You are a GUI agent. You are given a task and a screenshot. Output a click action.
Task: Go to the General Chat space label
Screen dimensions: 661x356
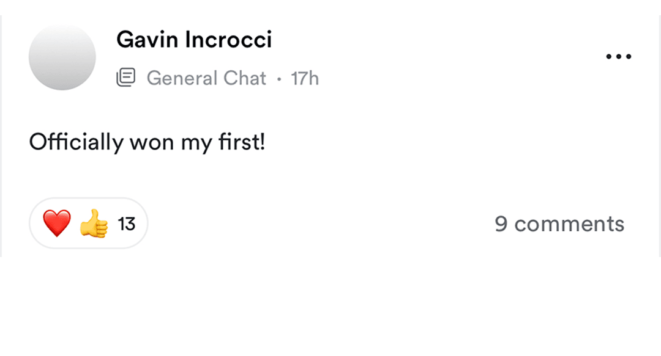(206, 78)
